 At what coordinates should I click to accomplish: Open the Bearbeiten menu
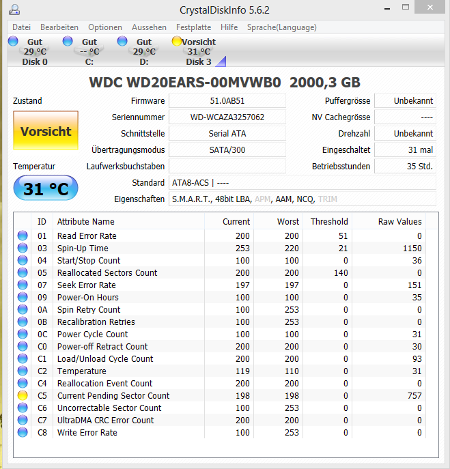59,27
